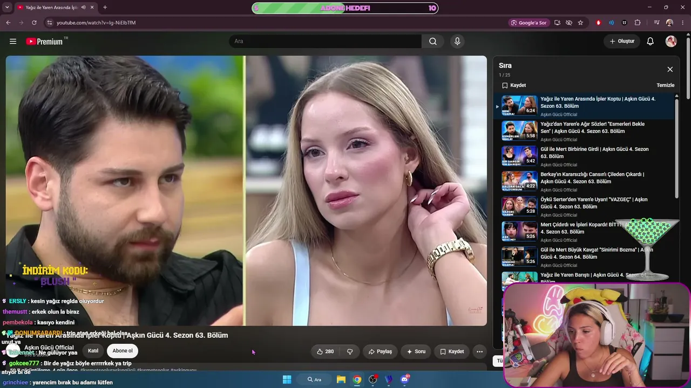This screenshot has width=691, height=388.
Task: Select the 4:22 duration queue thumbnail
Action: click(519, 182)
